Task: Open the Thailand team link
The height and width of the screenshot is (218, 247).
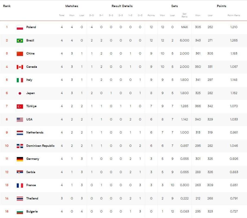Action: coord(32,198)
